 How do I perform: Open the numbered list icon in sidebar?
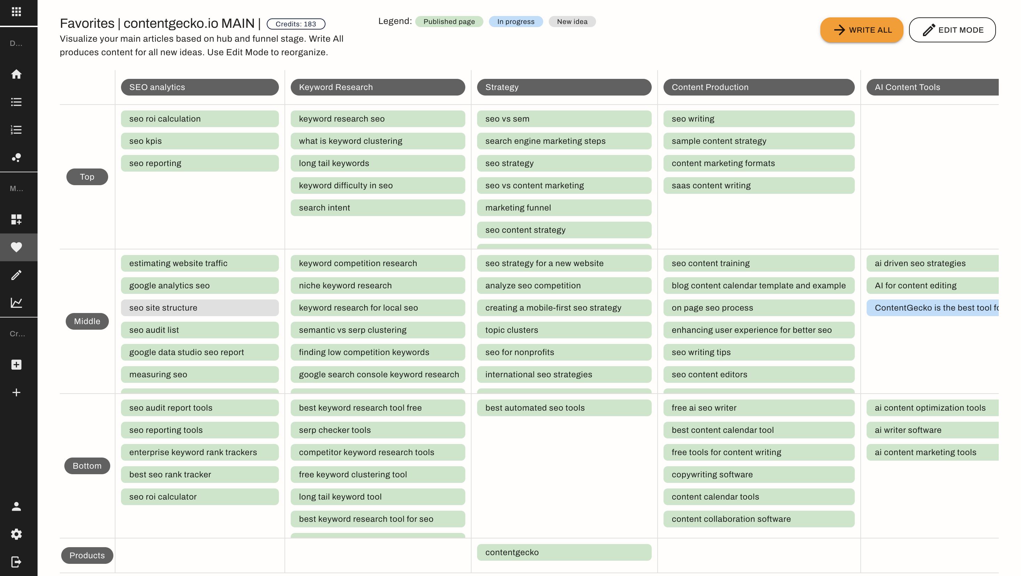(x=16, y=130)
